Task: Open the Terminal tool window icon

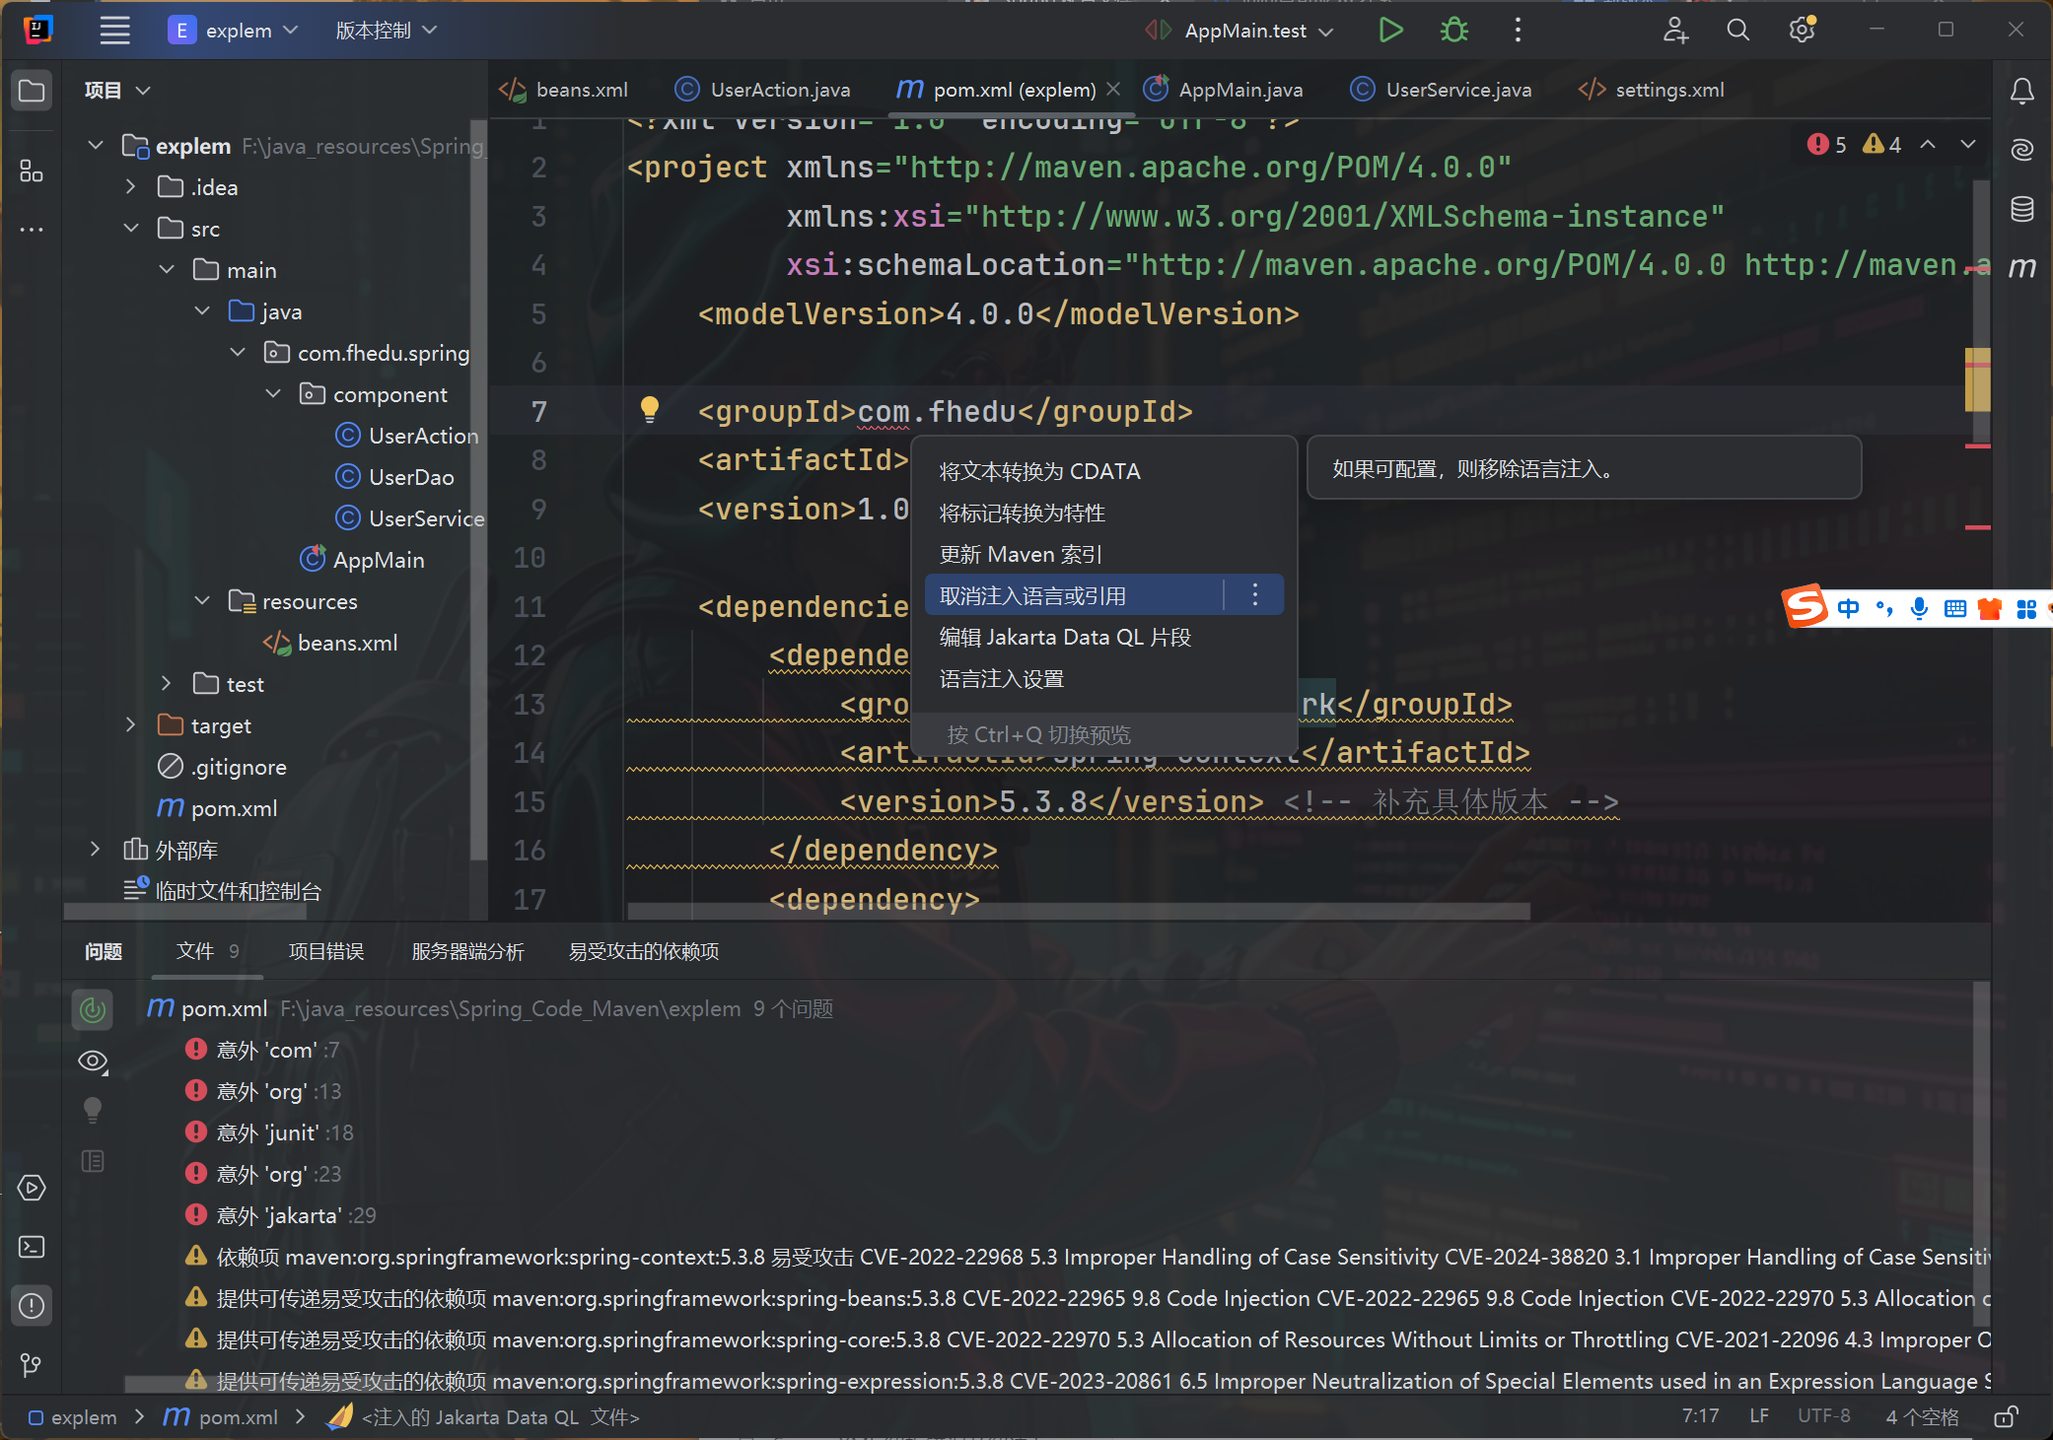Action: (32, 1247)
